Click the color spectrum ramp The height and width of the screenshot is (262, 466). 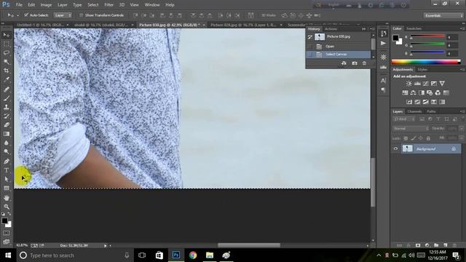pos(426,62)
